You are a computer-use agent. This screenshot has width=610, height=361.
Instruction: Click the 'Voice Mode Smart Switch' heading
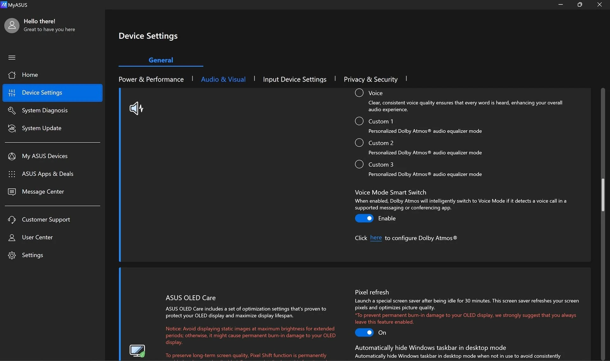click(x=390, y=192)
